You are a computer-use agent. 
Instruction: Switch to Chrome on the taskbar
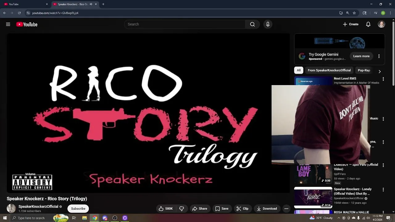(95, 218)
